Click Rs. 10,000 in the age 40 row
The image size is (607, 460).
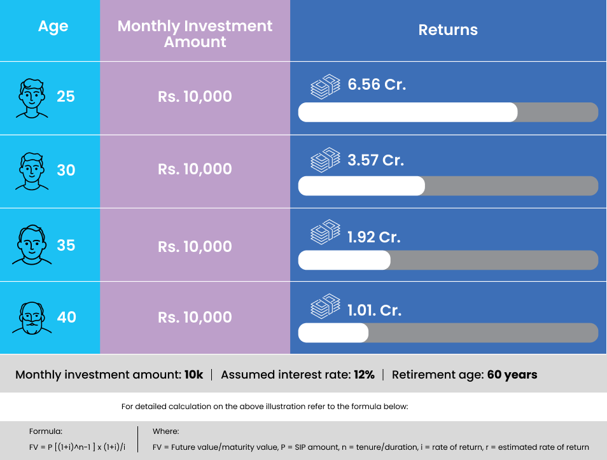(195, 317)
